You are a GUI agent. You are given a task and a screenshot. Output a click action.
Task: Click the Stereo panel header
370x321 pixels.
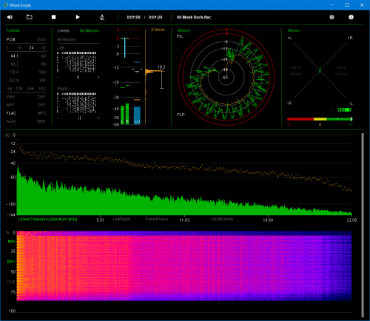pyautogui.click(x=294, y=30)
